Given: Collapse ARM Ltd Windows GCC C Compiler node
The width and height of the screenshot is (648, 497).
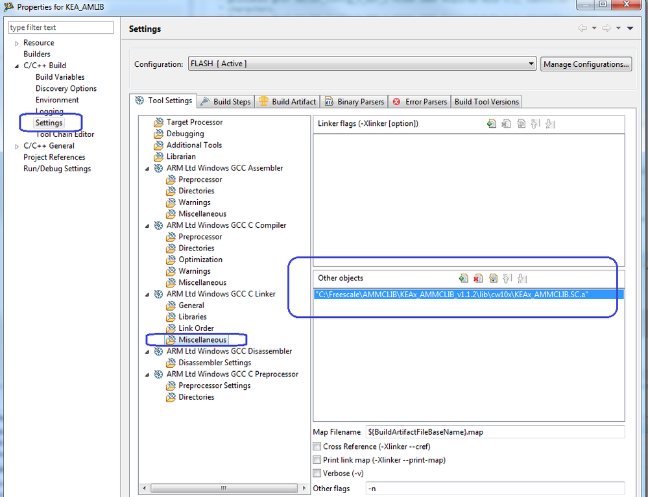Looking at the screenshot, I should [147, 226].
